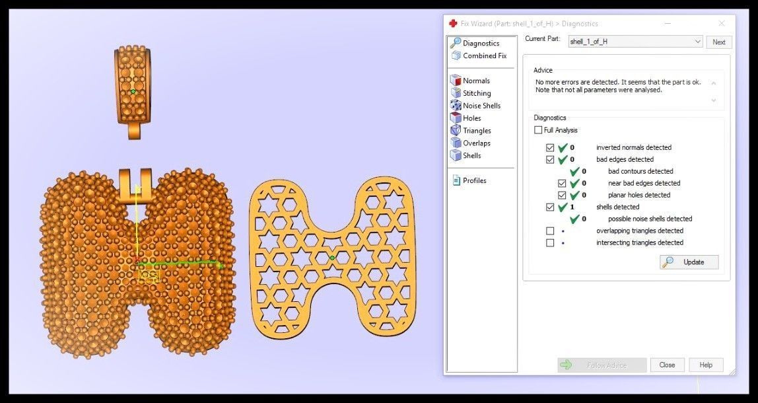The width and height of the screenshot is (758, 403).
Task: Uncheck planar holes detected checkbox
Action: click(x=562, y=196)
